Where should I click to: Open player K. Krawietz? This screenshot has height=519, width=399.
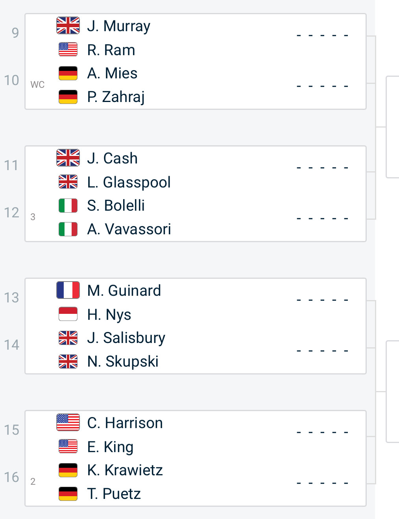125,470
